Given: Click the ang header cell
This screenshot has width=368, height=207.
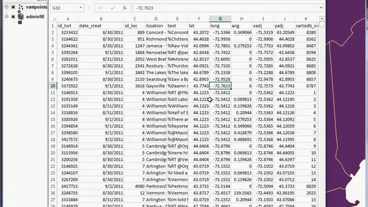Looking at the screenshot, I should pyautogui.click(x=241, y=26).
